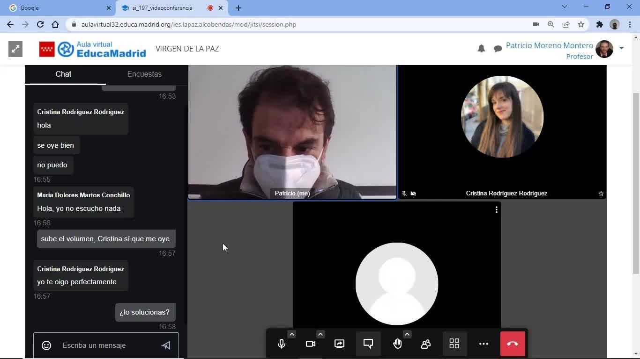Screen dimensions: 640x359
Task: Click the star on Cristina's video tile
Action: (601, 194)
